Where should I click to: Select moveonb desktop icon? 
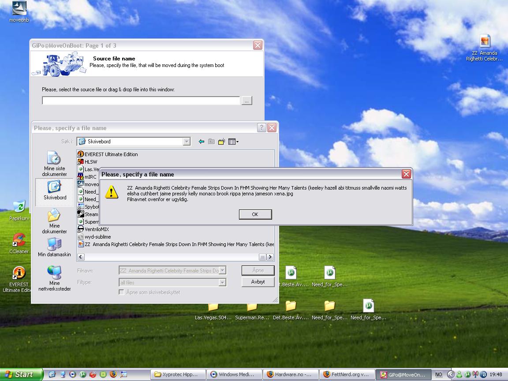(x=19, y=11)
